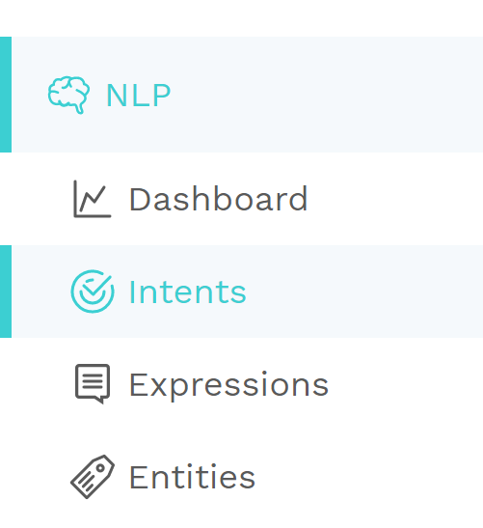Click blank space right of Expressions label

point(404,384)
